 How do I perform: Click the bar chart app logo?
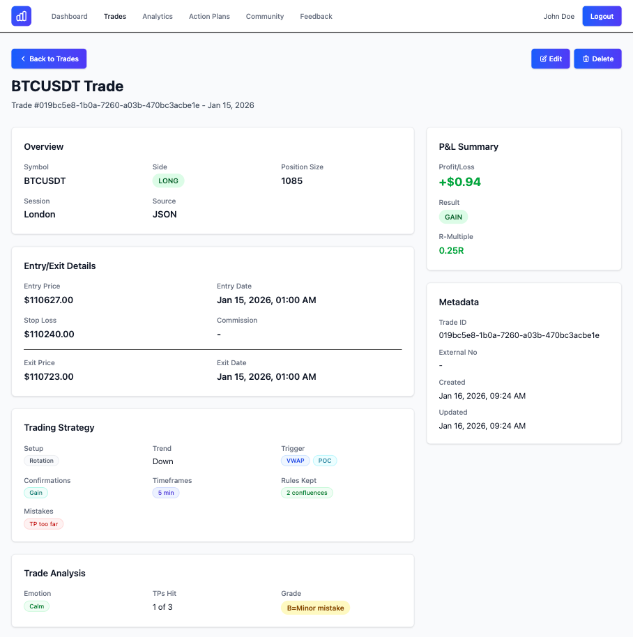pos(22,16)
